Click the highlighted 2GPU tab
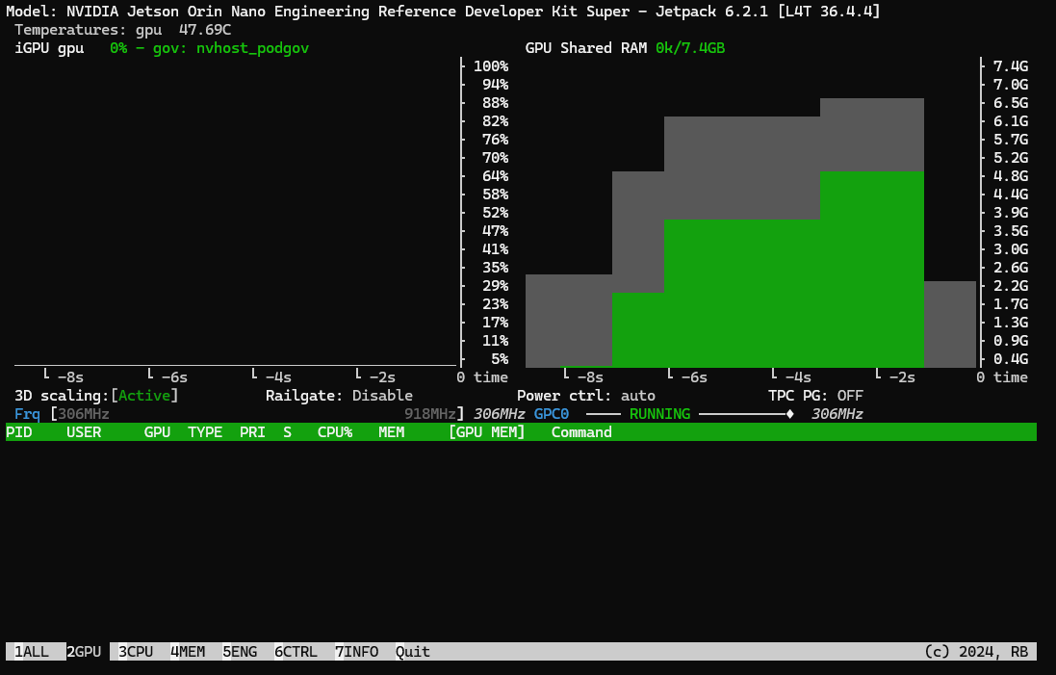Screen dimensions: 1056x675 pos(84,652)
